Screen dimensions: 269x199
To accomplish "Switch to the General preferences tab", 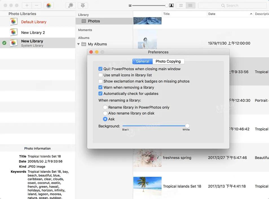I will (x=142, y=61).
